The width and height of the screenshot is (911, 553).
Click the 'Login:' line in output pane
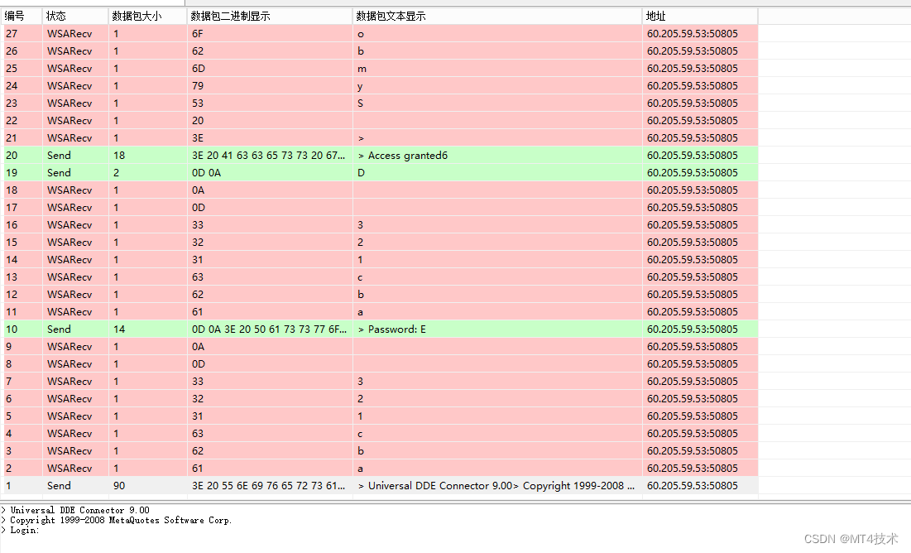pos(23,530)
